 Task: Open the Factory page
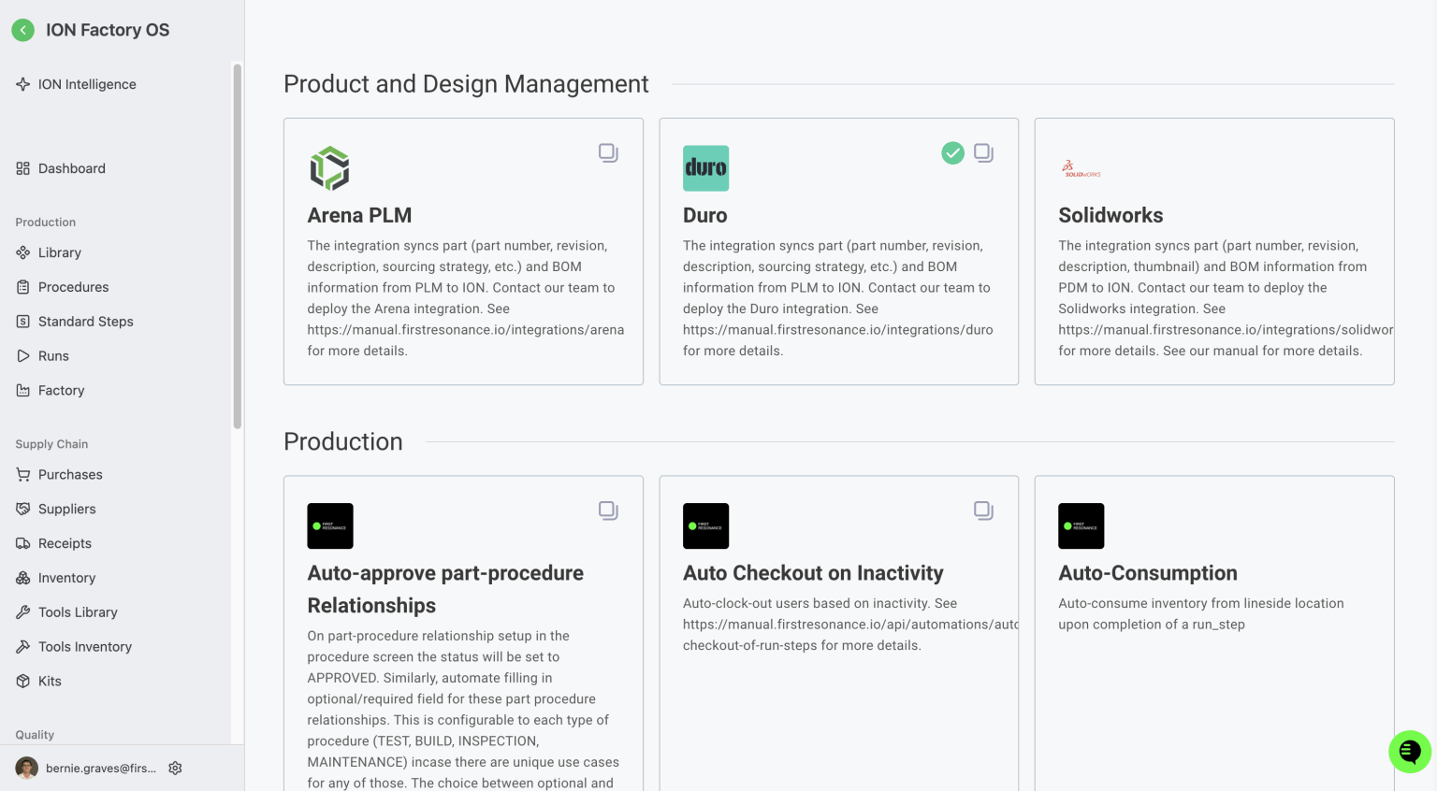(x=62, y=391)
